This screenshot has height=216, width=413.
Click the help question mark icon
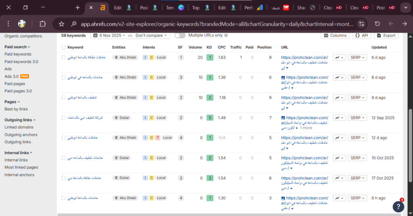point(398,206)
